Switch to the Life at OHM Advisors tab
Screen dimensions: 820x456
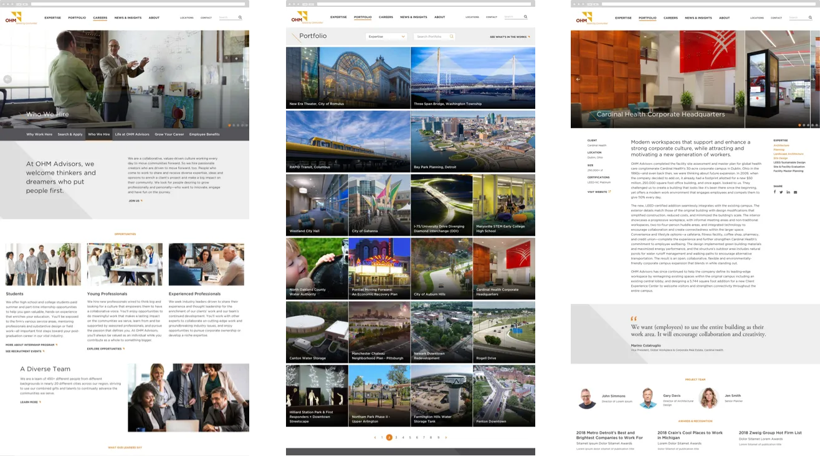click(x=132, y=134)
